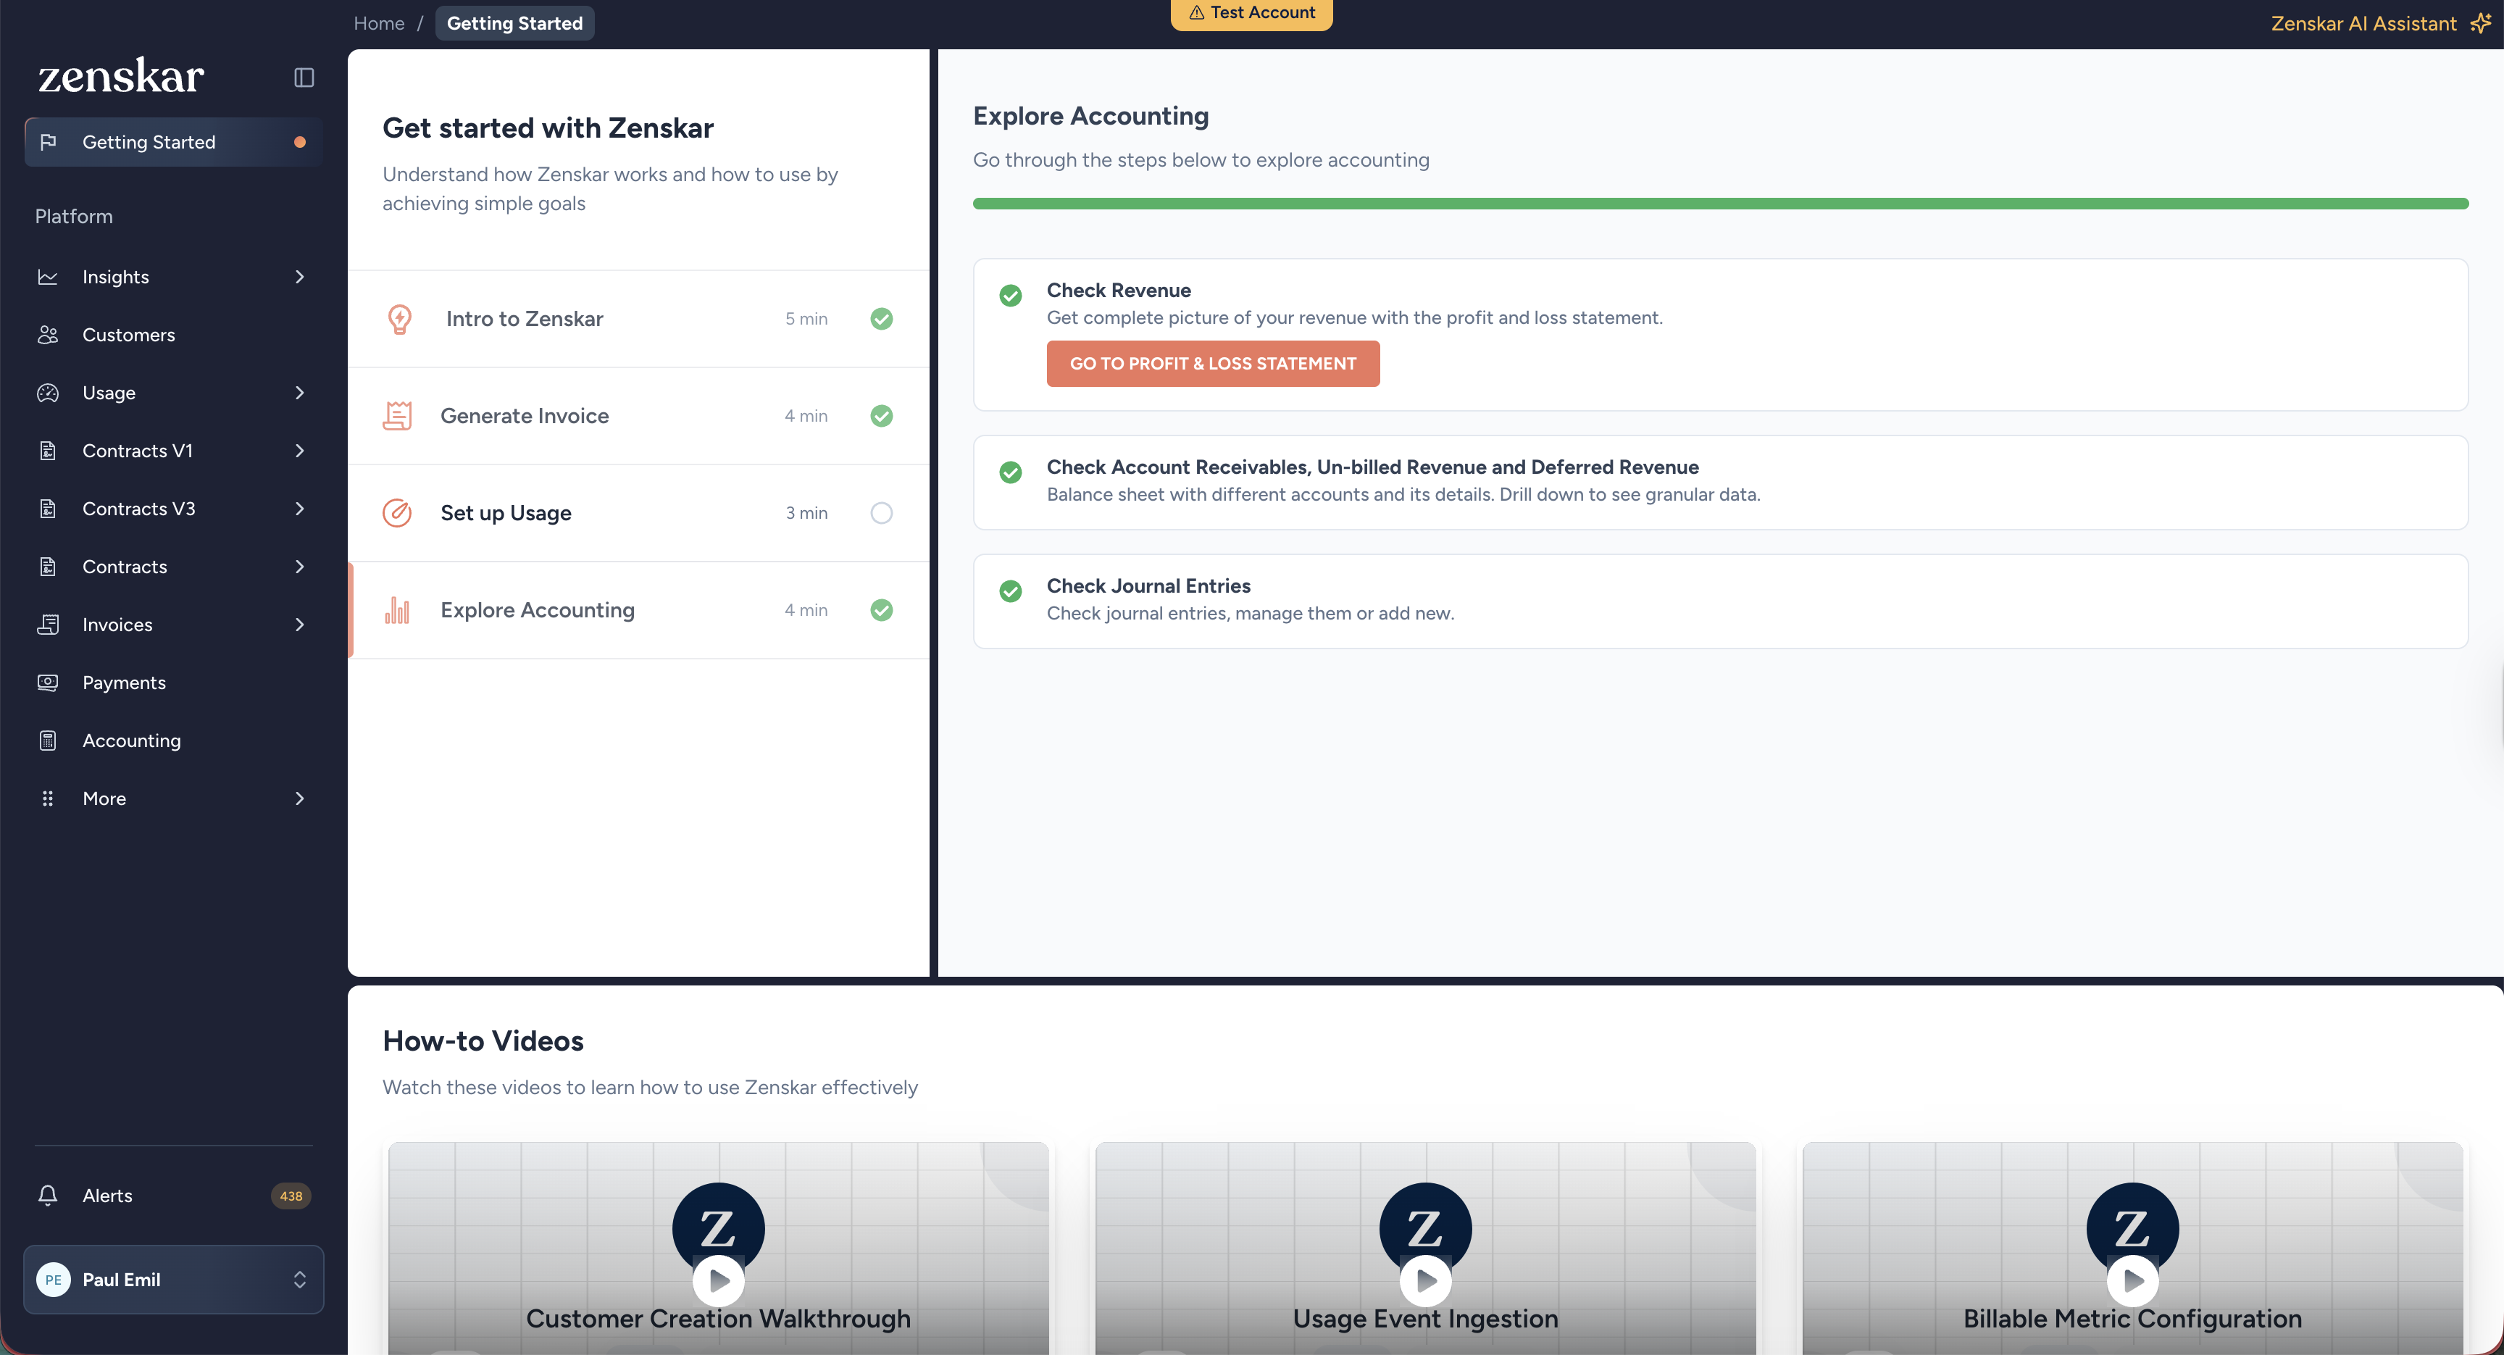
Task: Select the Set up Usage step
Action: (638, 513)
